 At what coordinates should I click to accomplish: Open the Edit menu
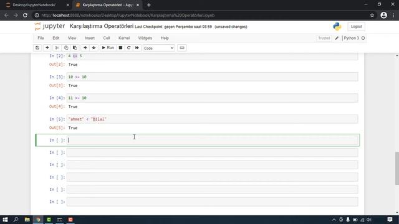pyautogui.click(x=56, y=38)
